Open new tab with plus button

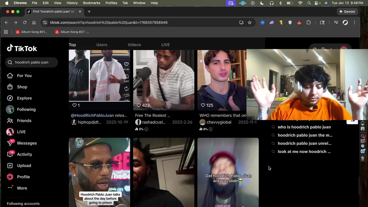click(x=89, y=11)
